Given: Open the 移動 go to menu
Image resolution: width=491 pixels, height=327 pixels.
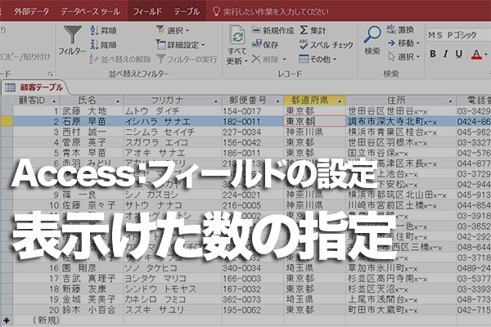Looking at the screenshot, I should click(403, 43).
